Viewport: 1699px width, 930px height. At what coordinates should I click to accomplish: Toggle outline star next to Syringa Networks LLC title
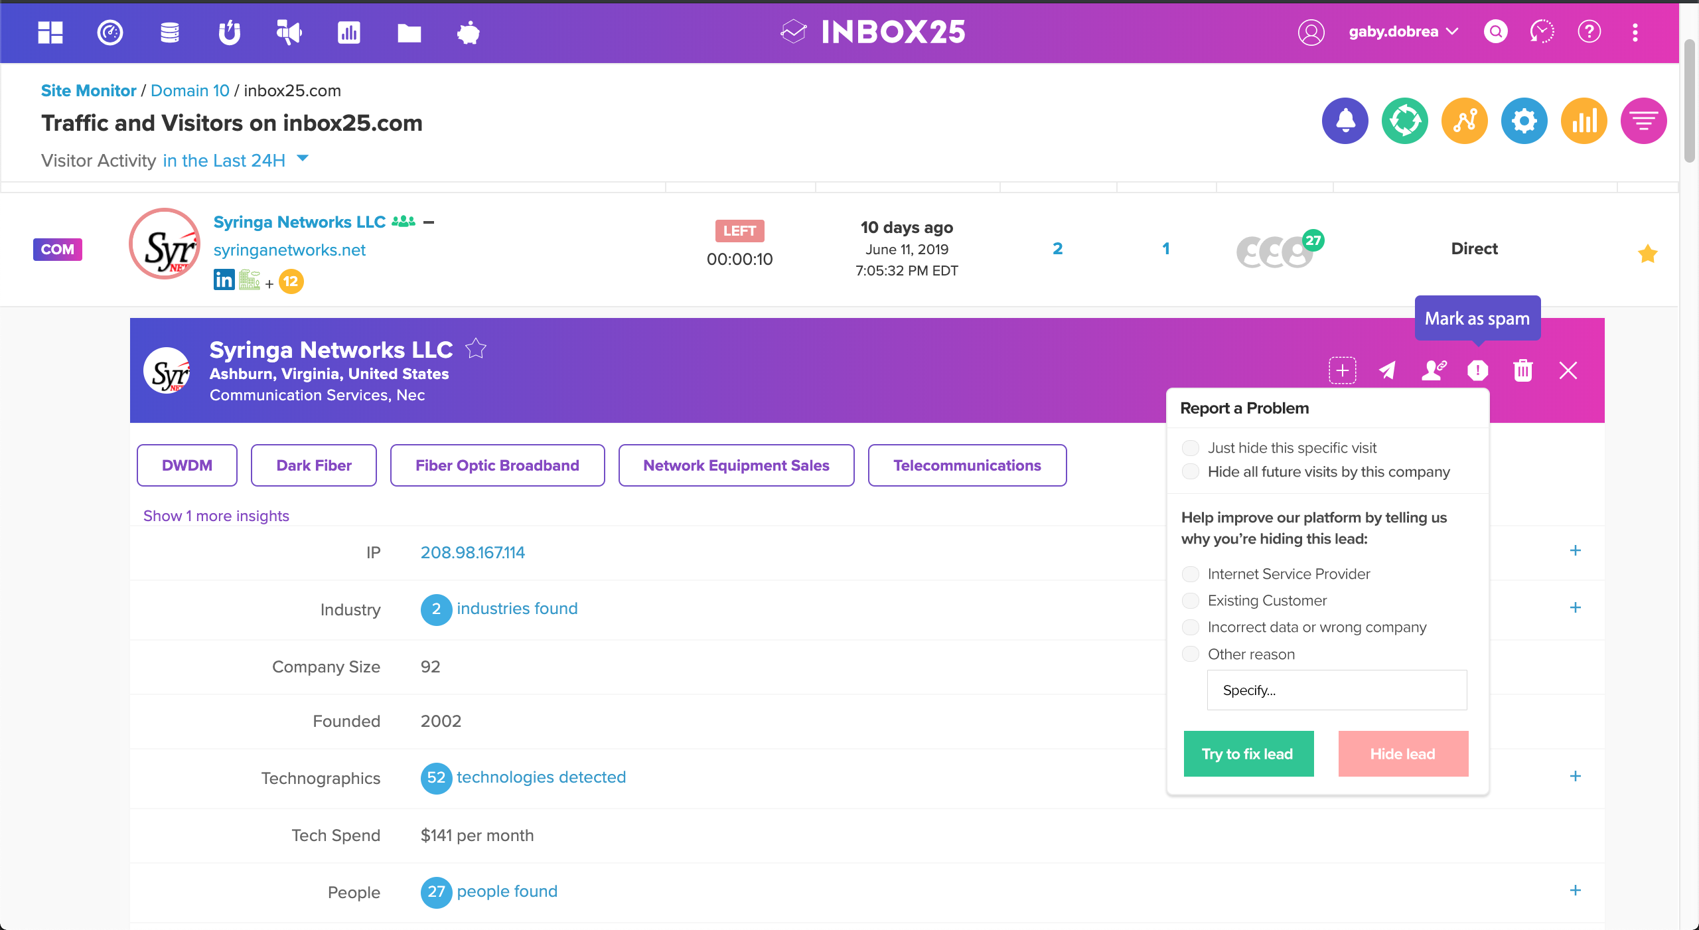point(476,349)
